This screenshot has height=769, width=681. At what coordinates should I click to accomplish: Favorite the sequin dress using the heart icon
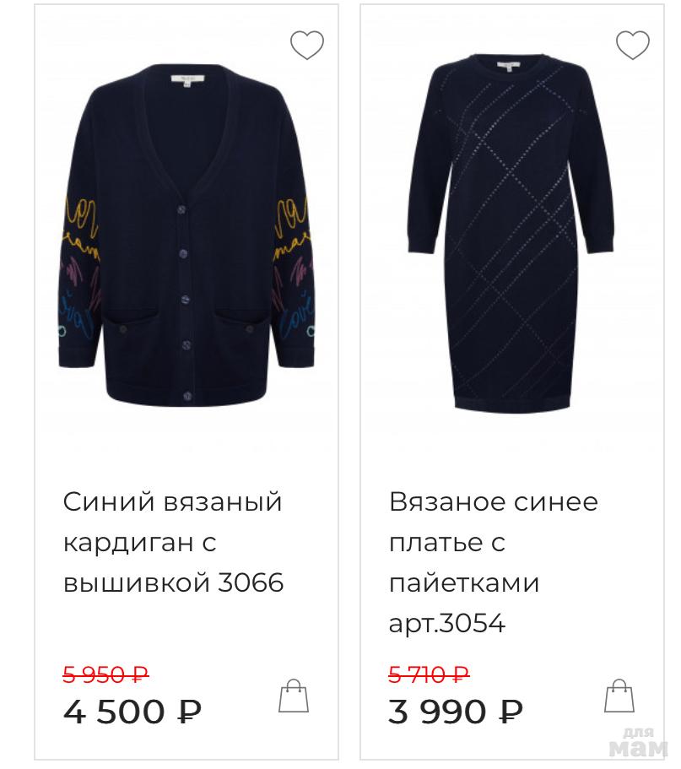pyautogui.click(x=632, y=46)
